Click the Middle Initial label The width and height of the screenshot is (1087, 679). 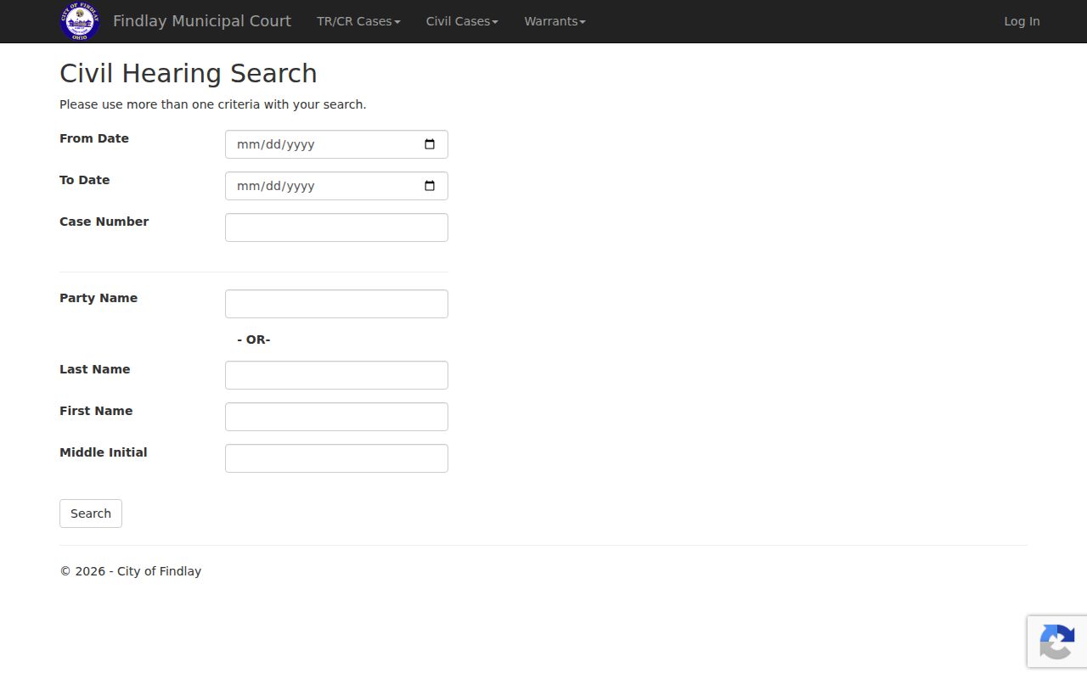click(104, 452)
